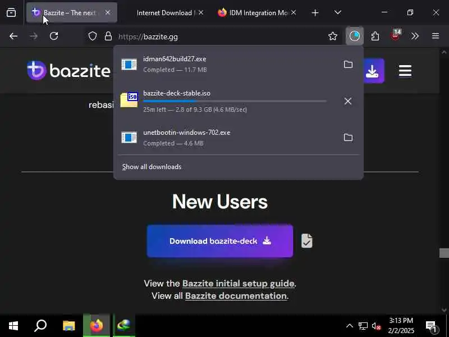Screen dimensions: 449x337
Task: Click the checksum file icon
Action: coord(307,241)
